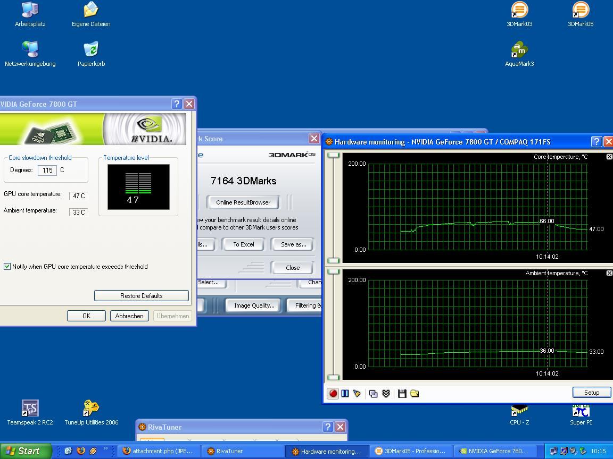This screenshot has height=459, width=613.
Task: Click the Firefox quick launch icon
Action: click(x=81, y=451)
